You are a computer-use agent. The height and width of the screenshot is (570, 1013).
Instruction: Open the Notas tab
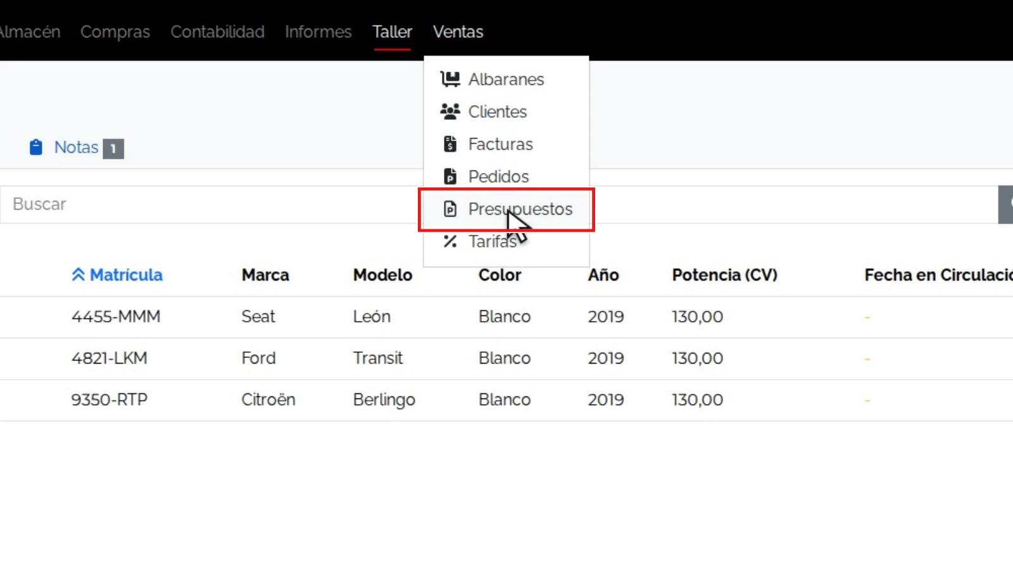[76, 148]
